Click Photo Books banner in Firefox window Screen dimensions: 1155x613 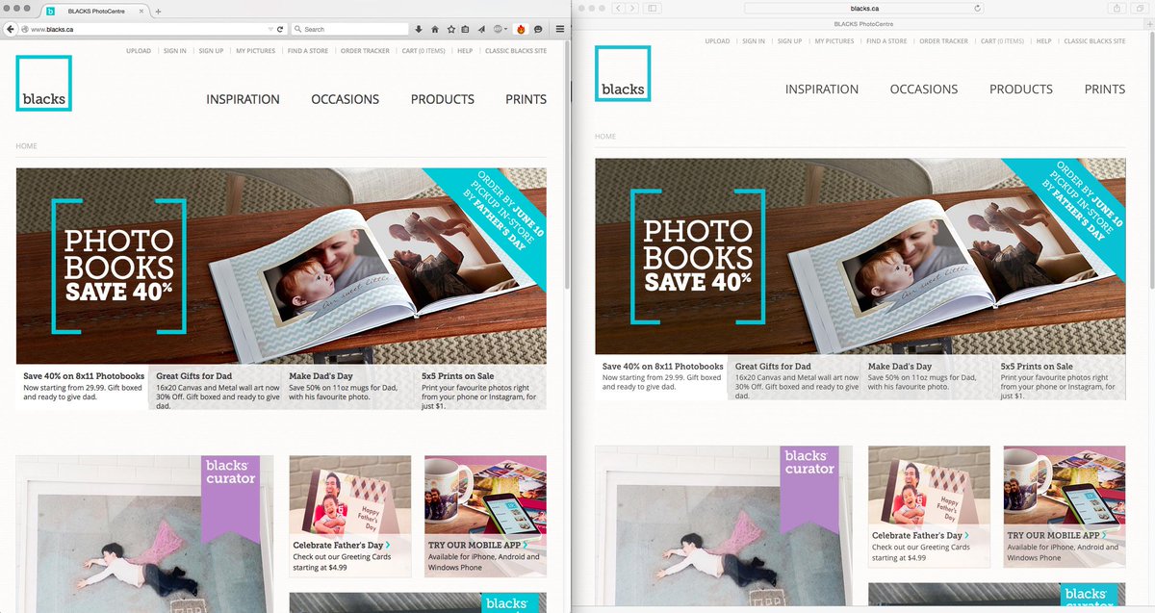tap(281, 268)
